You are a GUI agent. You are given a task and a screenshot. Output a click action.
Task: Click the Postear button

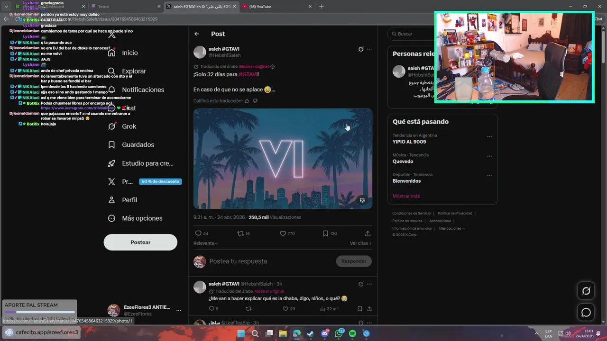[x=140, y=242]
